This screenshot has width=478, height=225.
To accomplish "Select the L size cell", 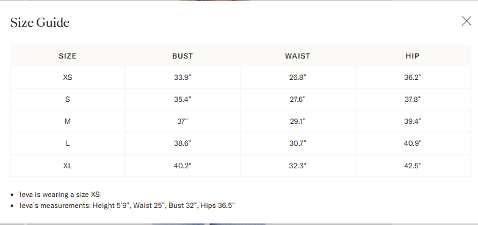I will point(68,143).
